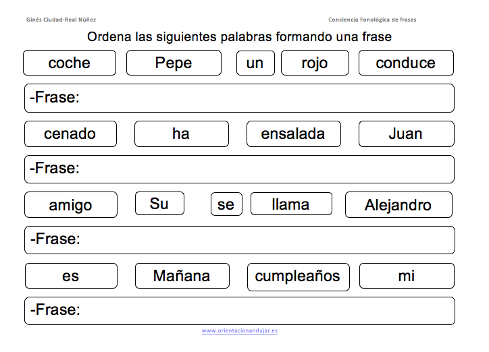The image size is (489, 352).
Task: Click the word box 'coche'
Action: pyautogui.click(x=70, y=63)
